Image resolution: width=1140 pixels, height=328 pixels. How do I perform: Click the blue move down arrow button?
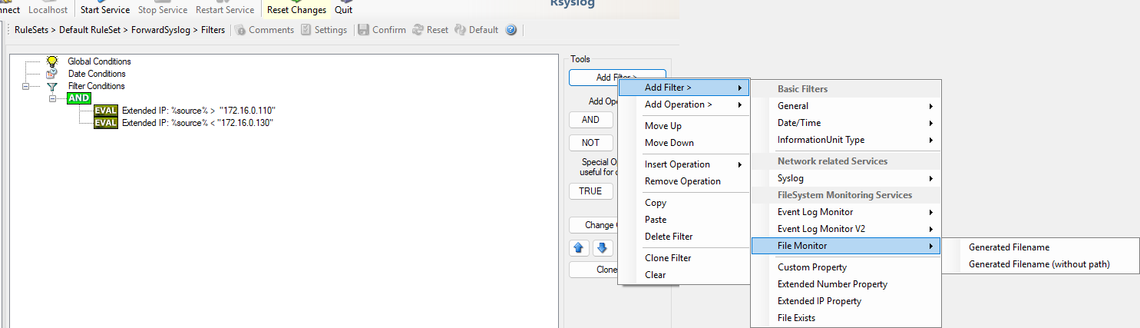click(603, 247)
